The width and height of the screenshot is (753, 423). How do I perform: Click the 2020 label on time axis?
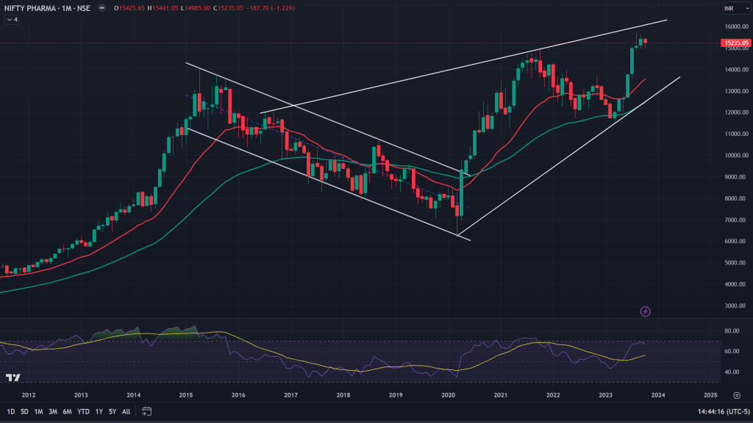coord(449,395)
